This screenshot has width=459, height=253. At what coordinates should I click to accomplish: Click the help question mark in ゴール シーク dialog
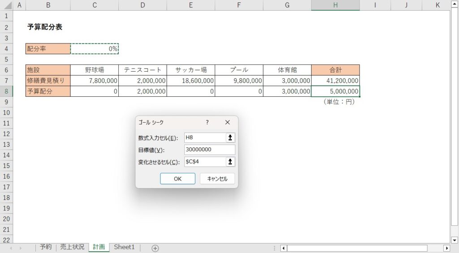click(x=207, y=122)
